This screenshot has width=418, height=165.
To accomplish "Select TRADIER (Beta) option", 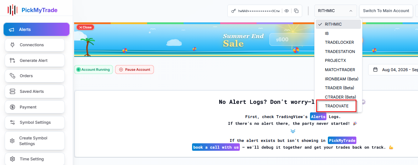I will [x=338, y=88].
